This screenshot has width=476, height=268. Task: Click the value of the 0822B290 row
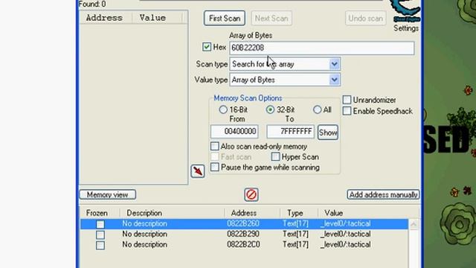(345, 234)
